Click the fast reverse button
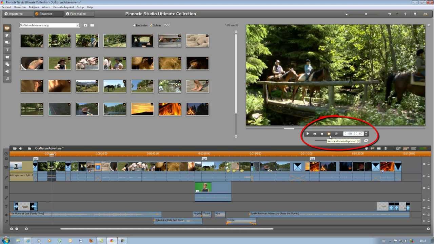 322,134
